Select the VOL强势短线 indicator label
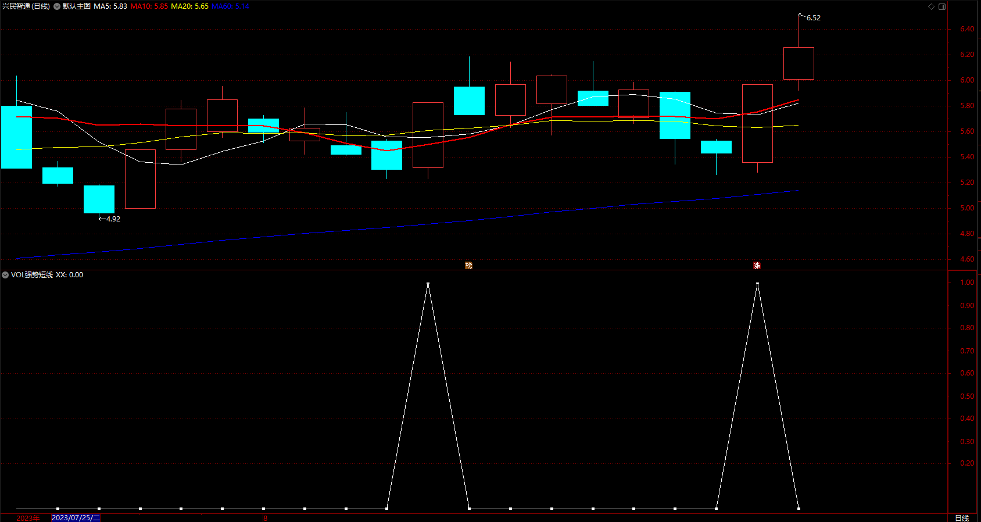 tap(32, 275)
